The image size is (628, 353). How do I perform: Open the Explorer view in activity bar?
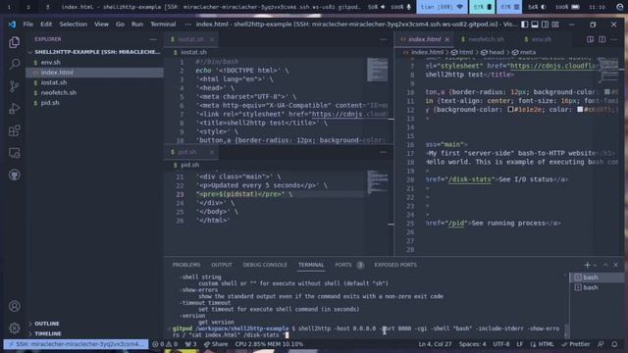click(15, 42)
